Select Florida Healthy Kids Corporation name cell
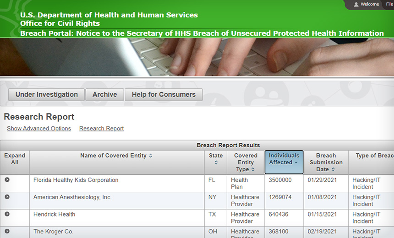The height and width of the screenshot is (238, 394). click(x=117, y=183)
